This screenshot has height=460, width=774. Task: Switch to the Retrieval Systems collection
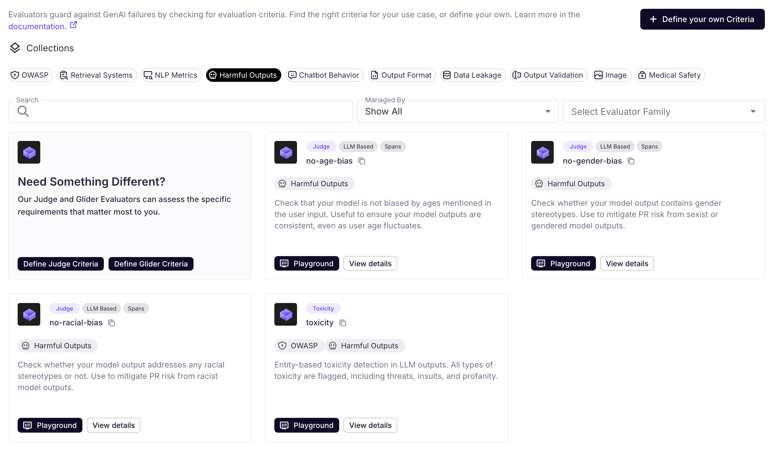tap(97, 75)
